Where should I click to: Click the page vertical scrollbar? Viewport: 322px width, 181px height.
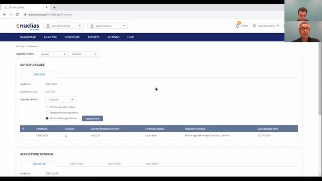[320, 79]
